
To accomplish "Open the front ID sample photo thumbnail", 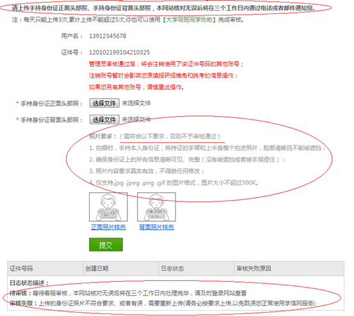I will click(x=108, y=207).
